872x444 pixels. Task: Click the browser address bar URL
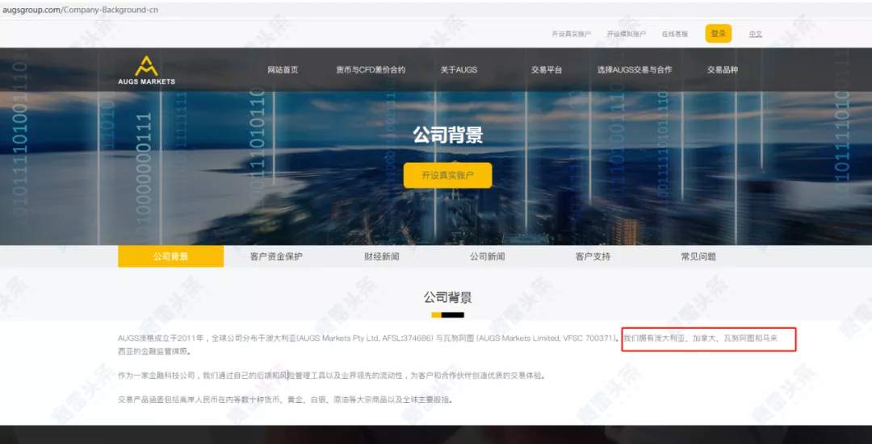click(80, 10)
